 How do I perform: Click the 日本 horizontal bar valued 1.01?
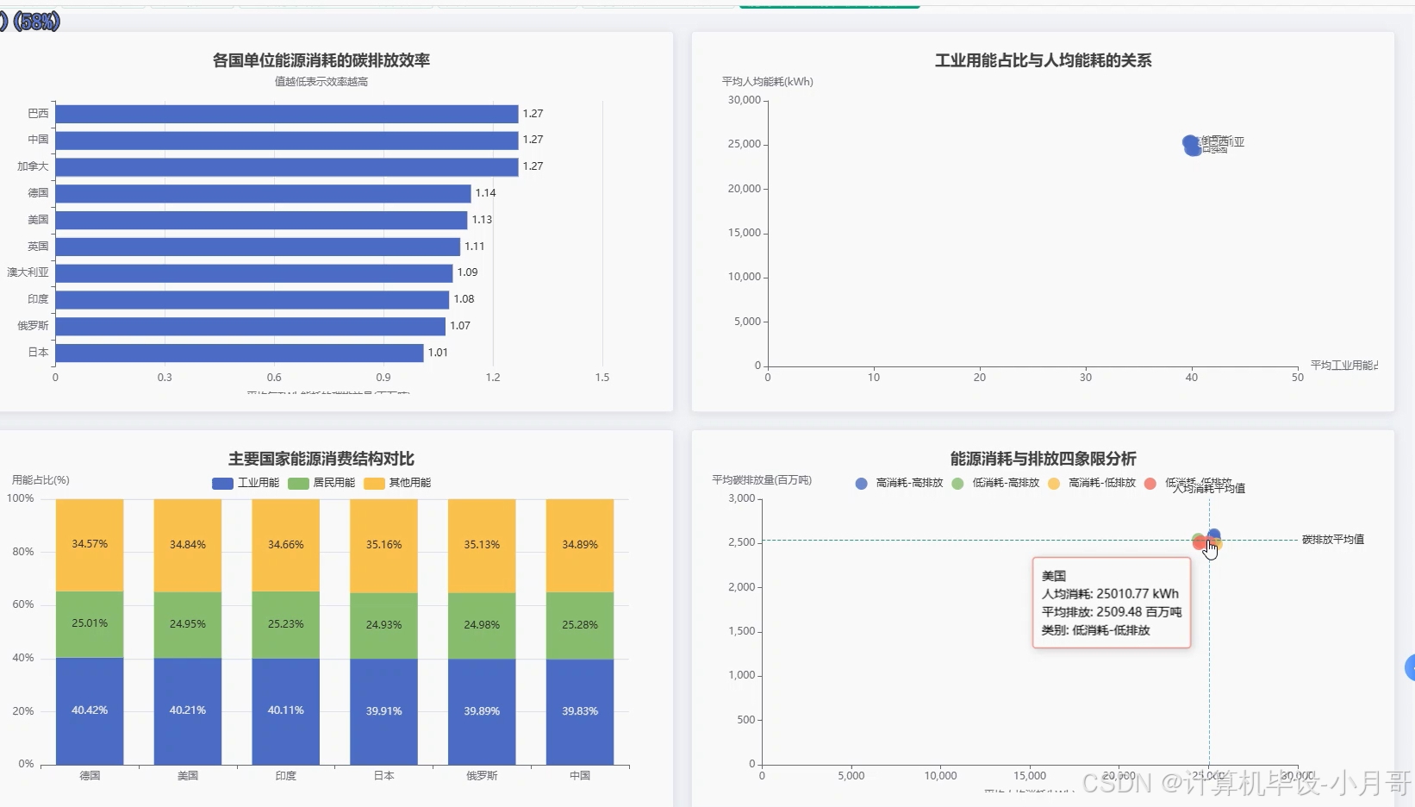pos(240,353)
